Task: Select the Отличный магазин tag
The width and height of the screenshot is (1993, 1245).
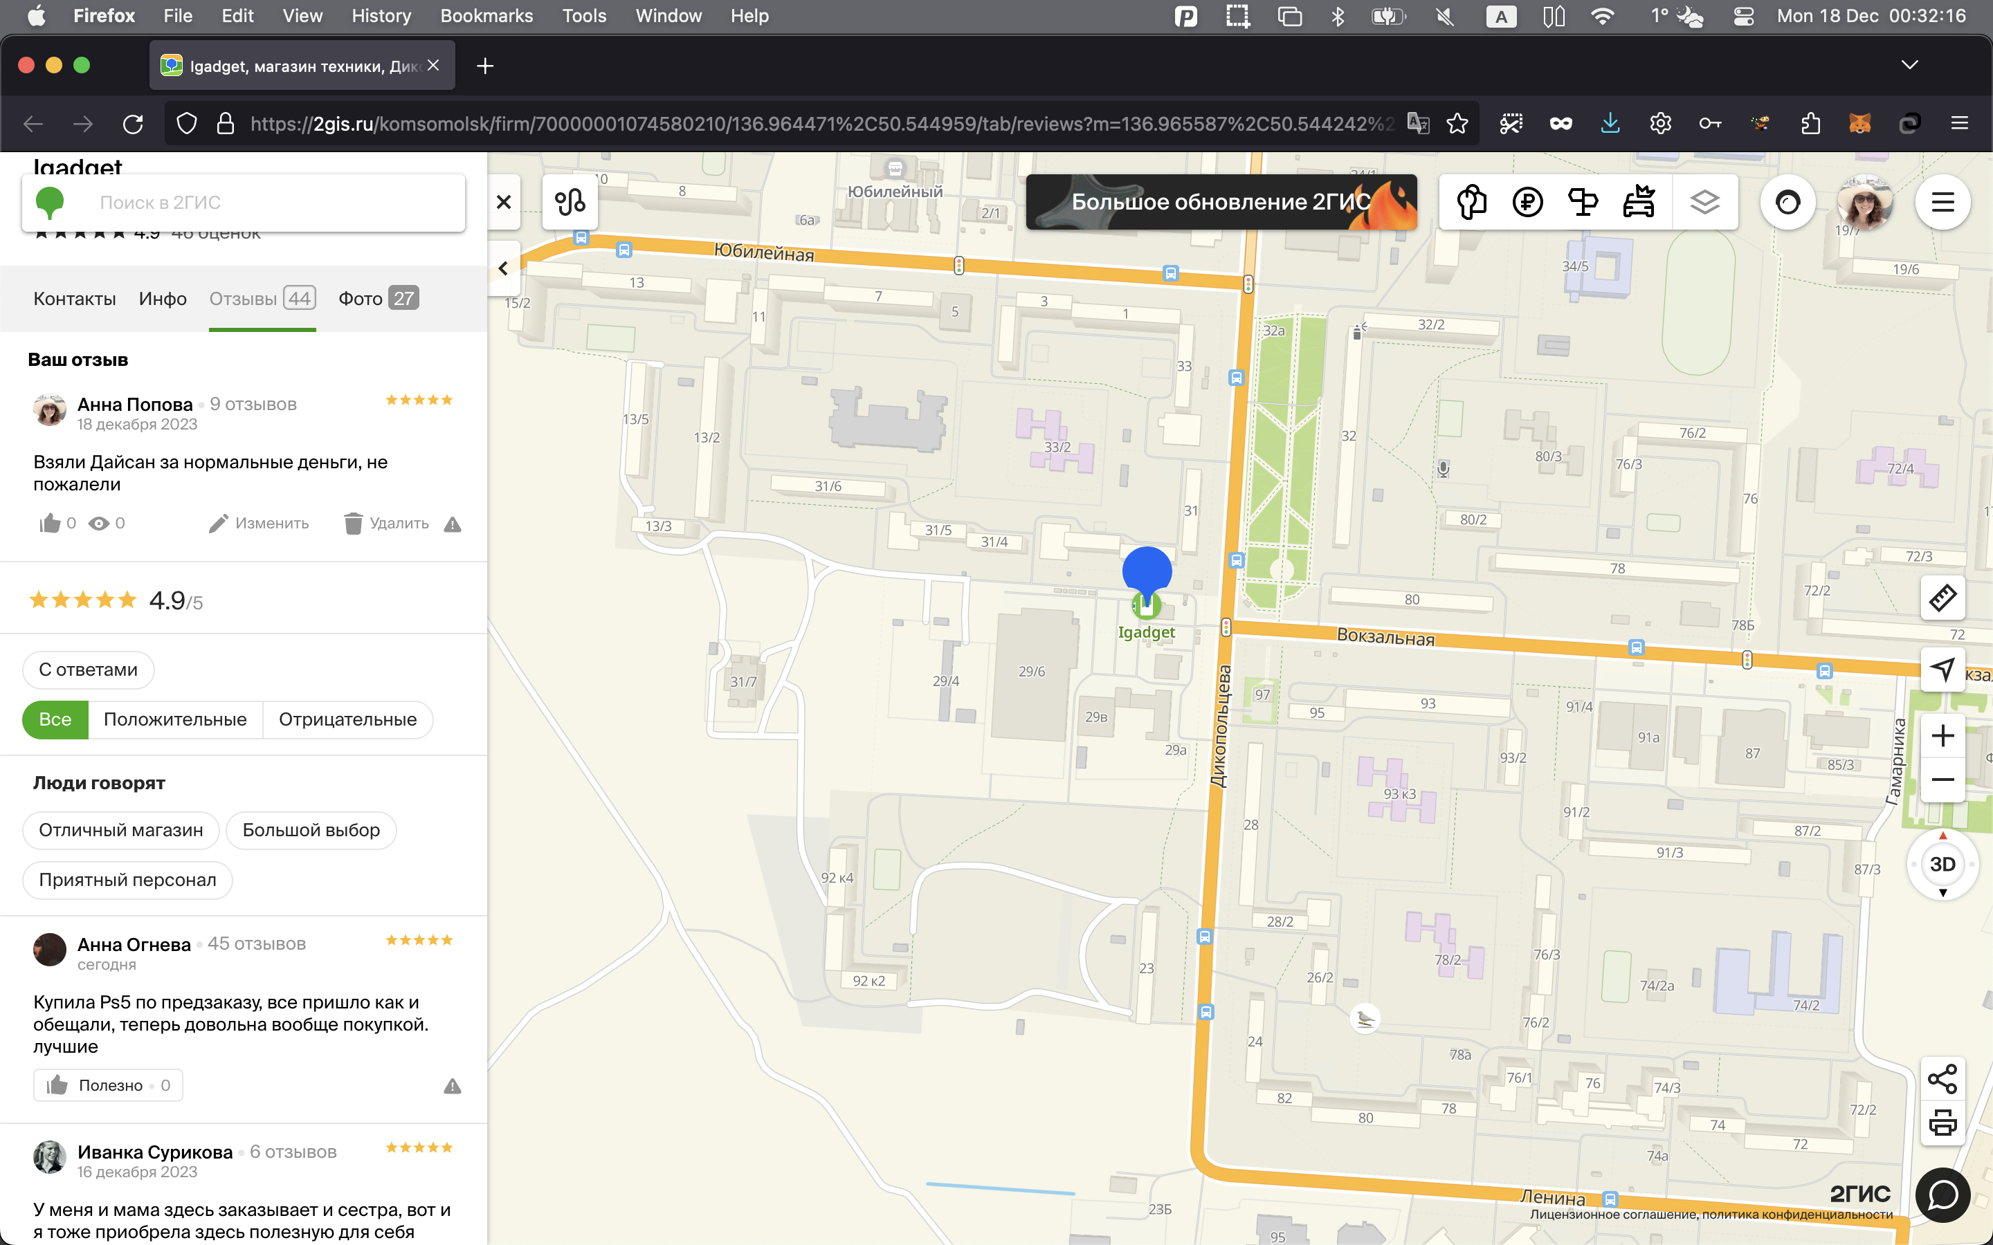Action: point(121,830)
